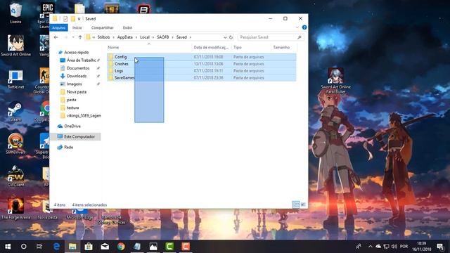The width and height of the screenshot is (450, 253).
Task: Open Mail app from taskbar
Action: coord(105,247)
